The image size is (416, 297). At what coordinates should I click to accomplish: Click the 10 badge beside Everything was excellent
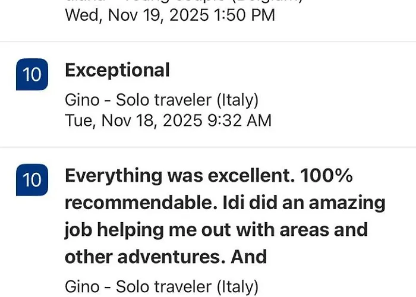(32, 180)
